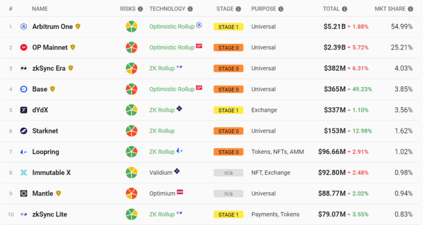Viewport: 423px width, 225px height.
Task: Open the Immutable X risk pie chart
Action: point(132,172)
